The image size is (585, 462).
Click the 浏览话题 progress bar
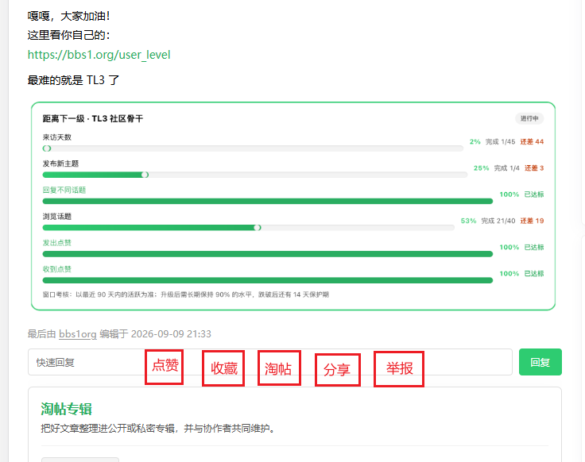coord(249,228)
